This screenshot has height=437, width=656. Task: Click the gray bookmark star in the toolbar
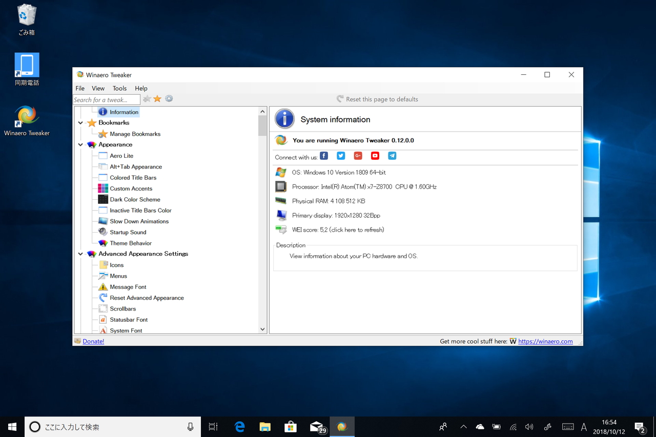[x=147, y=99]
